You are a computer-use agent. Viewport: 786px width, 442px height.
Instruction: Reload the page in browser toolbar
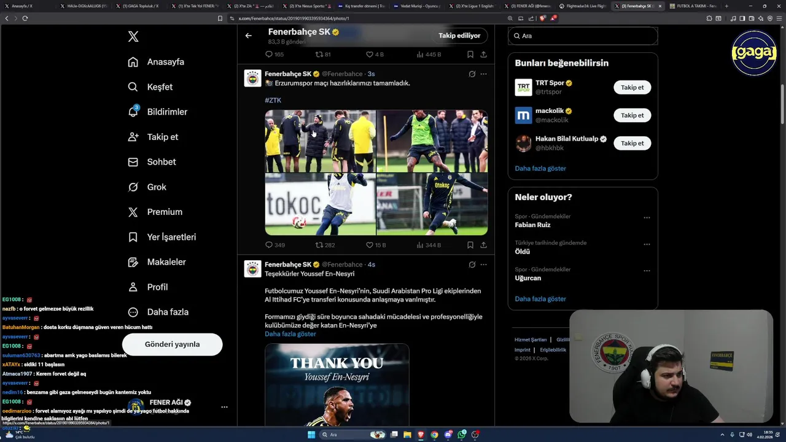point(25,18)
